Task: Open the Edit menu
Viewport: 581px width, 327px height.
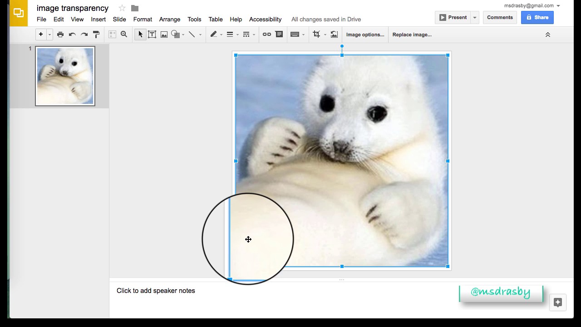Action: pyautogui.click(x=59, y=19)
